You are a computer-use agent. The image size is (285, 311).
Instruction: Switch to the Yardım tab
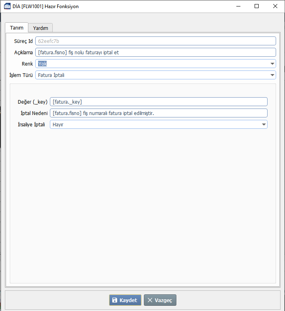click(x=41, y=28)
